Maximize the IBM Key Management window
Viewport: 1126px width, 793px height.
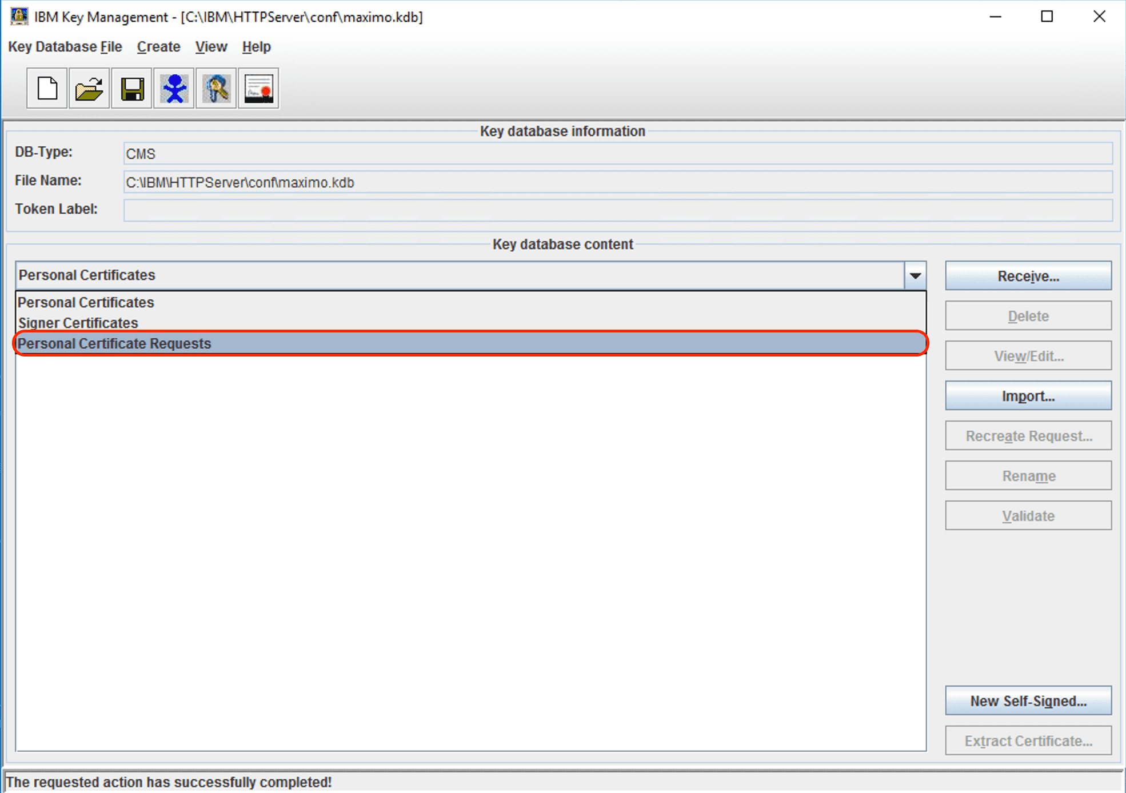[1047, 17]
